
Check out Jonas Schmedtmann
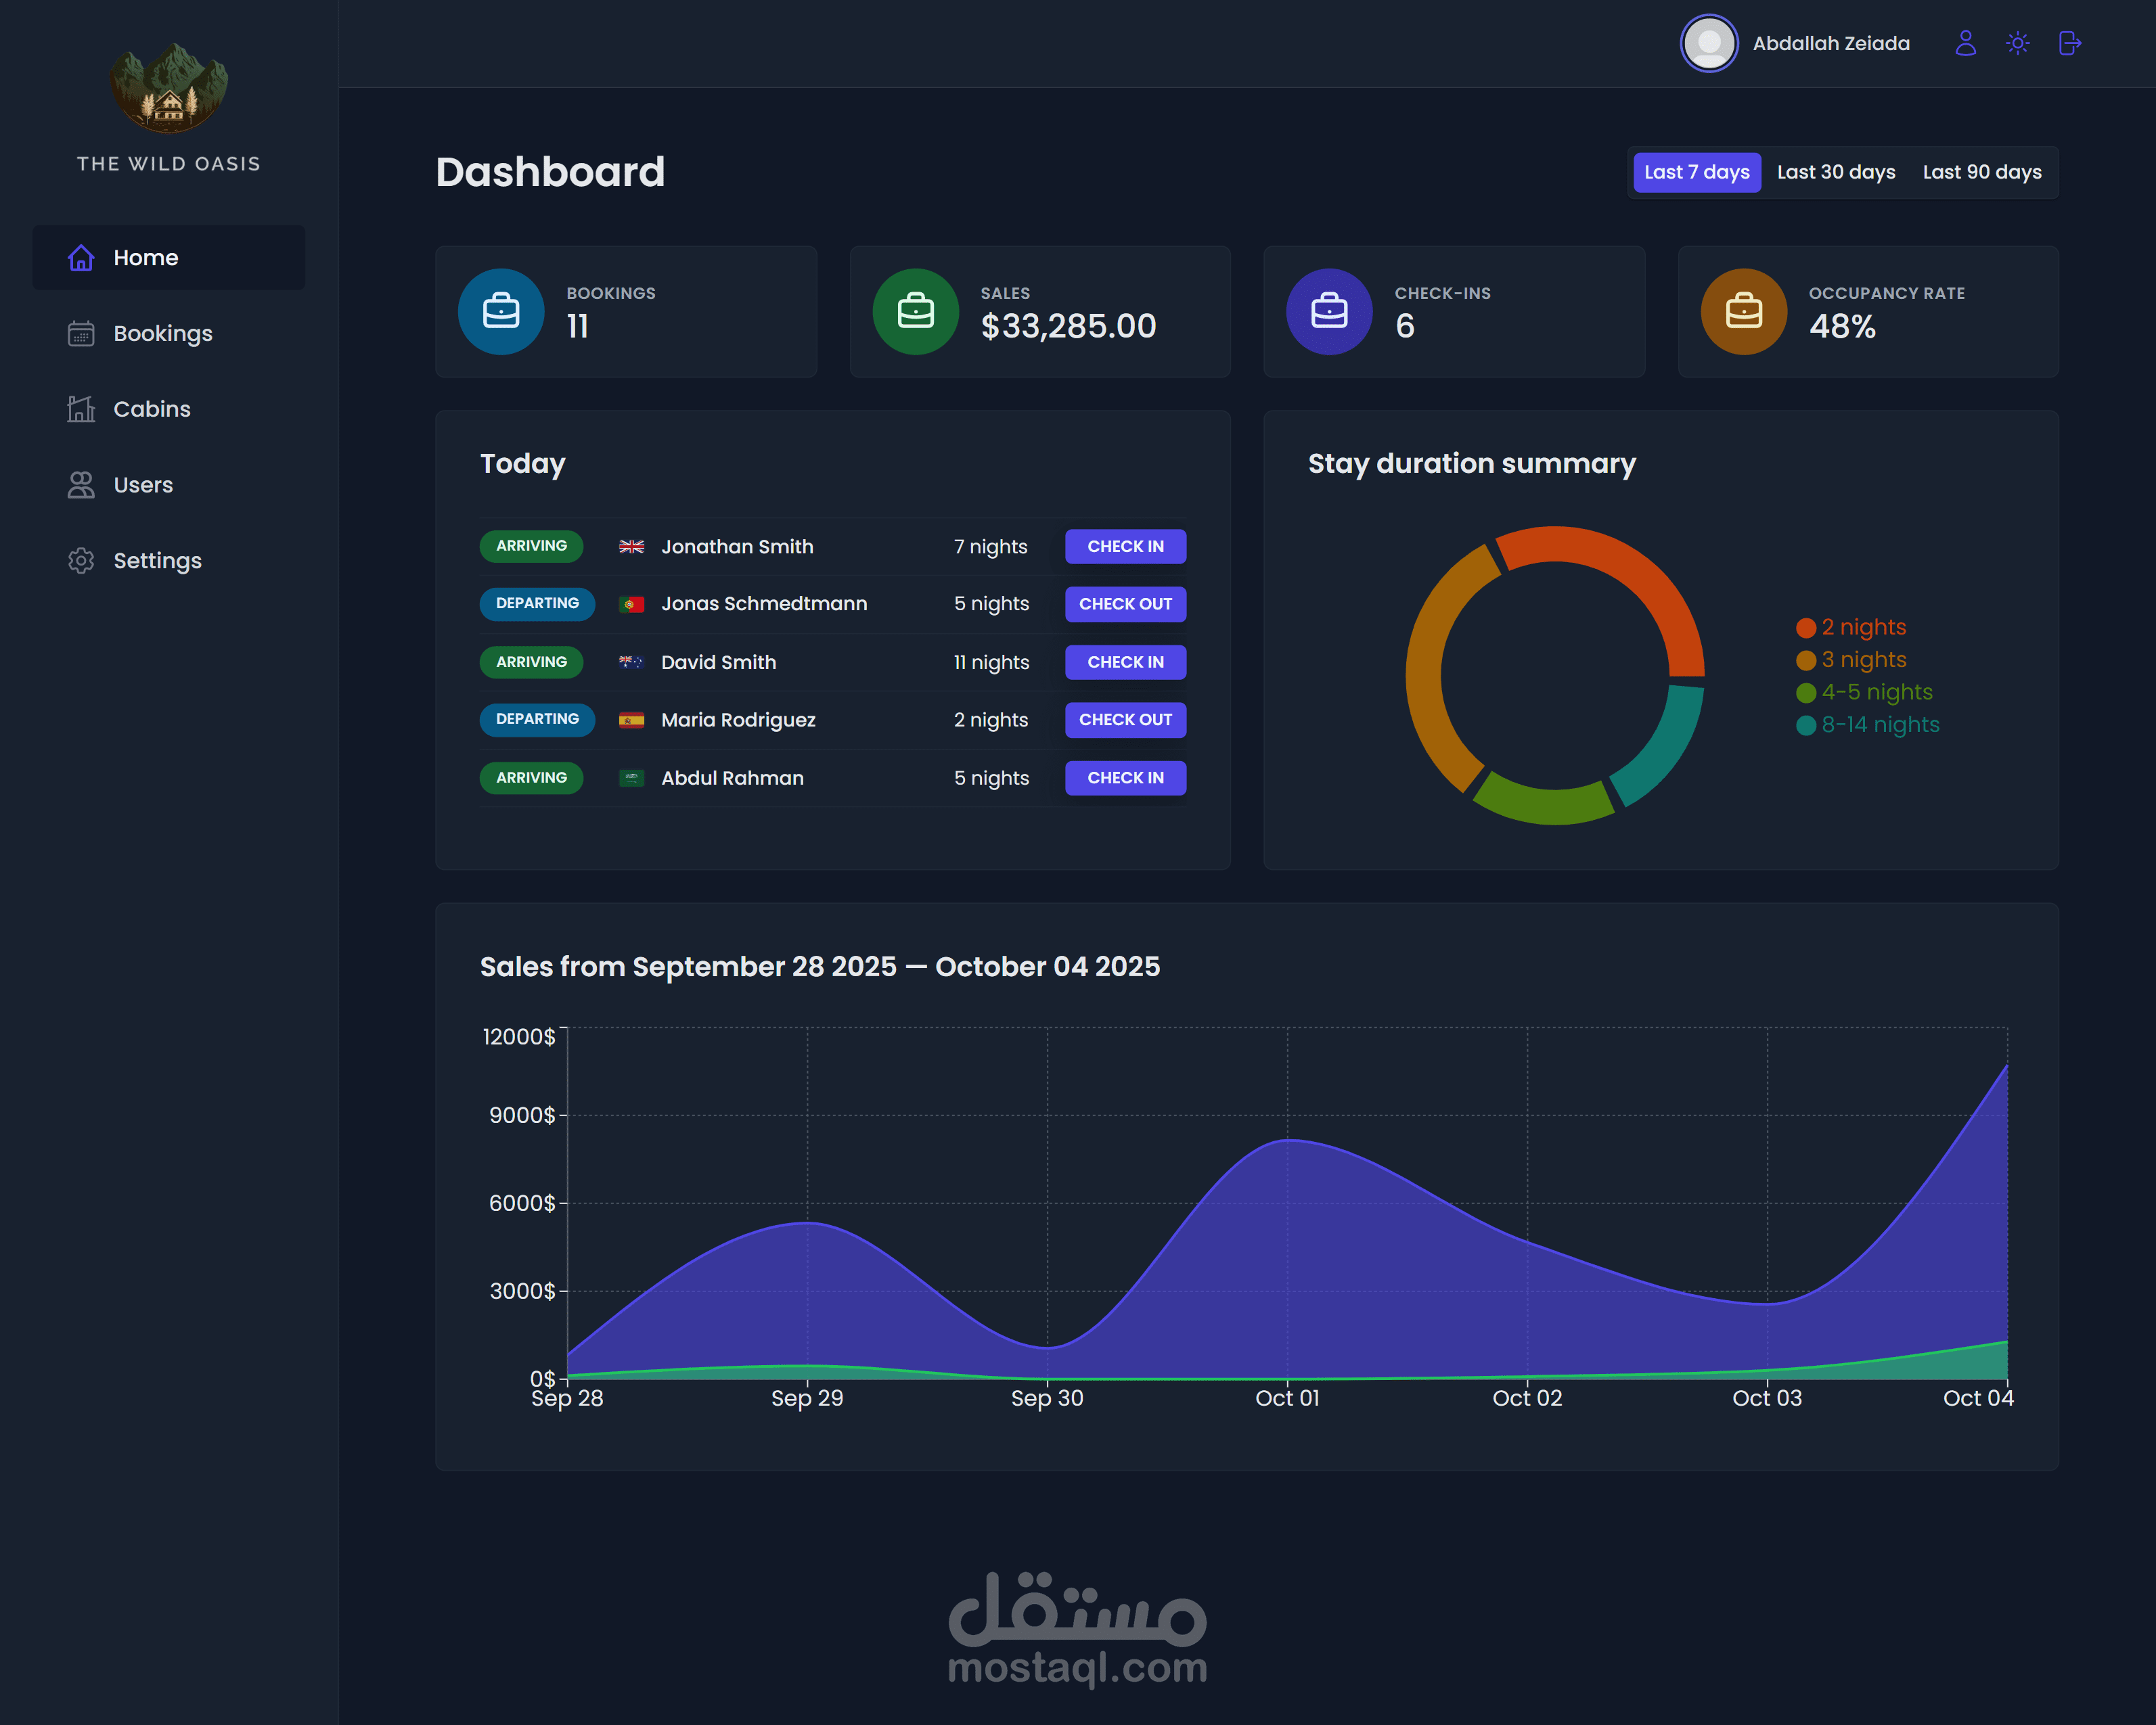coord(1125,603)
